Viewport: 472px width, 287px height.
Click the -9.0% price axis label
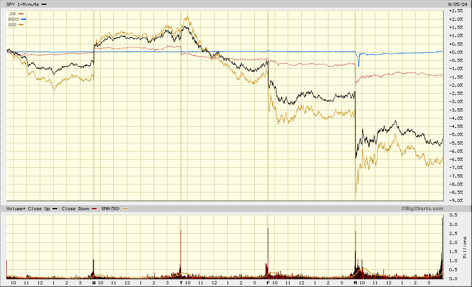(x=456, y=201)
